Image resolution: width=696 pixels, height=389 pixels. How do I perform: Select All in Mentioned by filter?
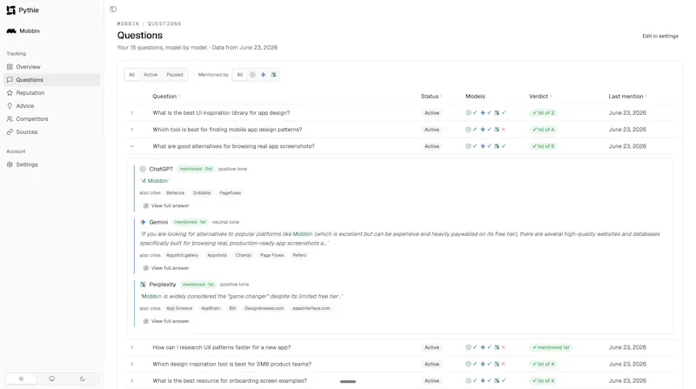(x=240, y=75)
